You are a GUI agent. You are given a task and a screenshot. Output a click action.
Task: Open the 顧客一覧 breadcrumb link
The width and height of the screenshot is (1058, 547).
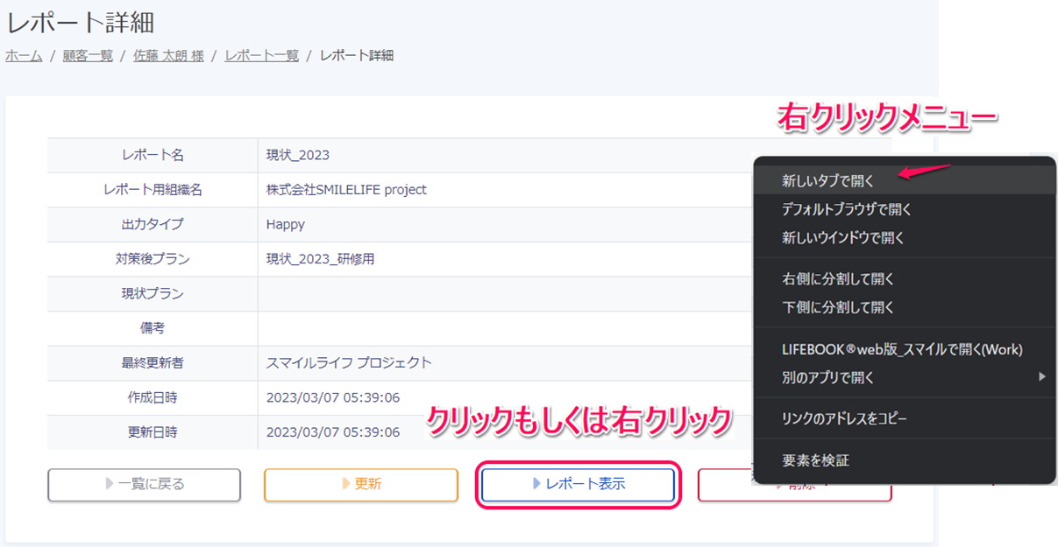[88, 55]
